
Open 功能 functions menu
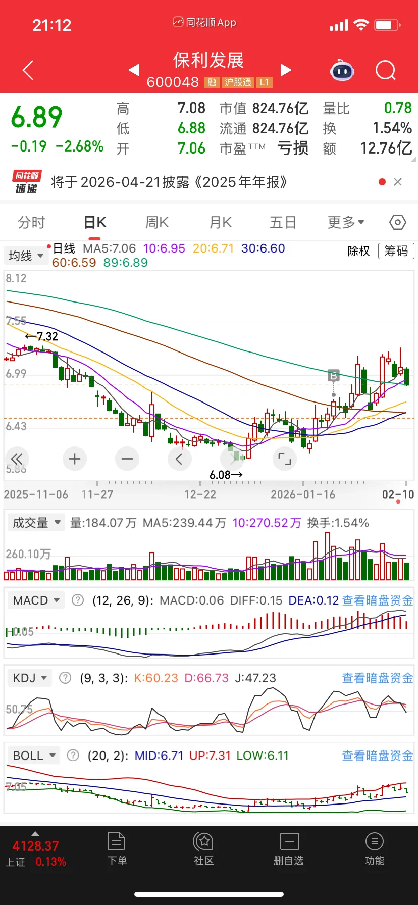[374, 849]
